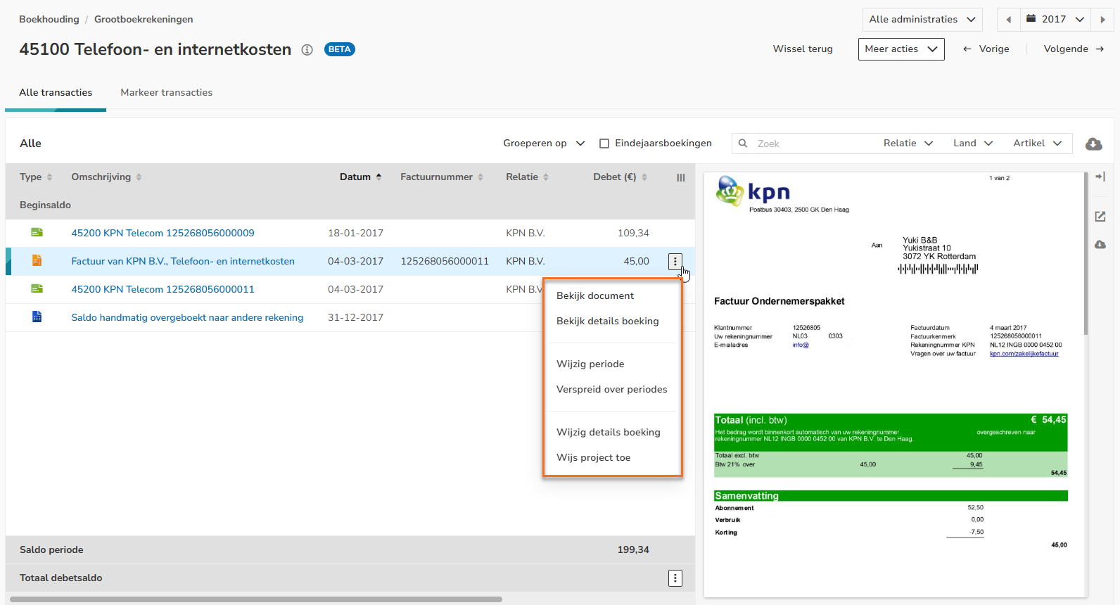Click the date 31-12-2017
Viewport: 1120px width, 605px height.
coord(355,318)
